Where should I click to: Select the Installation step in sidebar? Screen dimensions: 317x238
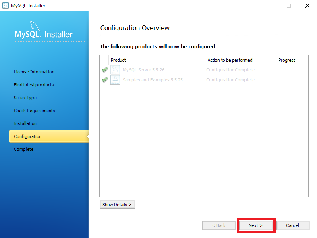(25, 123)
